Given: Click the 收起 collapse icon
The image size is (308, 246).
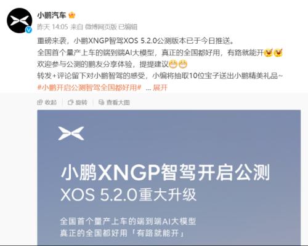Looking at the screenshot, I should click(x=39, y=102).
